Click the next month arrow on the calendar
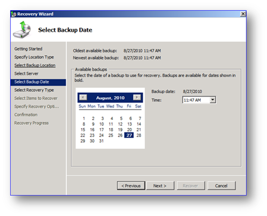The image size is (267, 216). click(137, 97)
